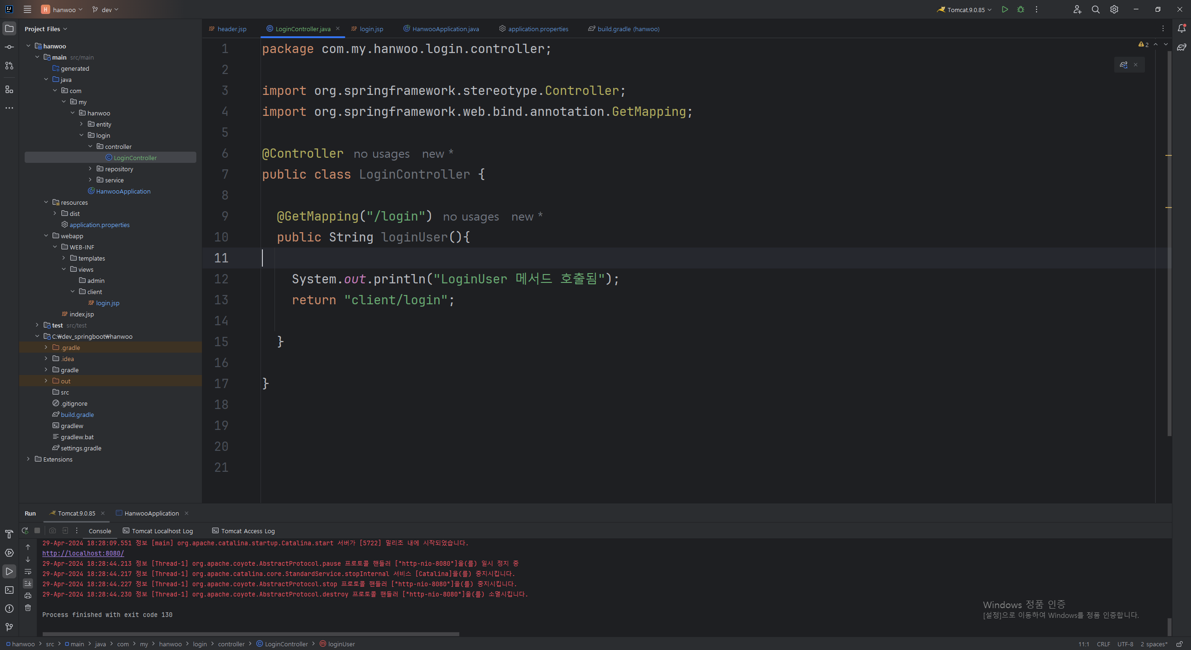Open the http://localhost:8080/ link

[x=83, y=553]
